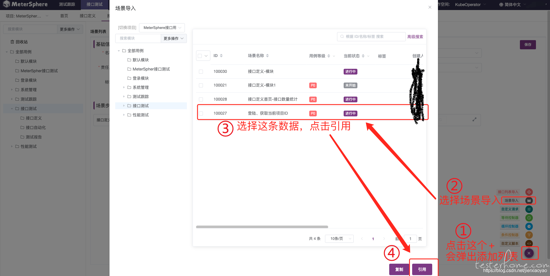Open the 更多操作 dropdown in the dialog
Image resolution: width=550 pixels, height=276 pixels.
[x=174, y=38]
